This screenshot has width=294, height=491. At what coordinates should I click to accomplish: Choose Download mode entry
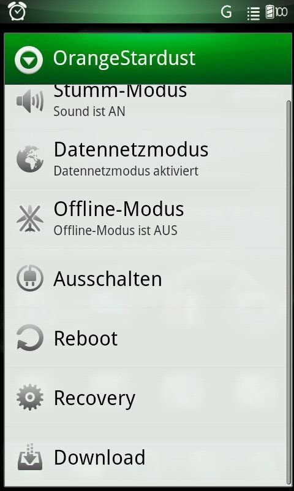click(146, 457)
